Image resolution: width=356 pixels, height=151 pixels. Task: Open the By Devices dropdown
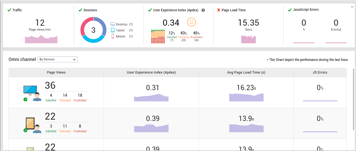click(x=57, y=59)
